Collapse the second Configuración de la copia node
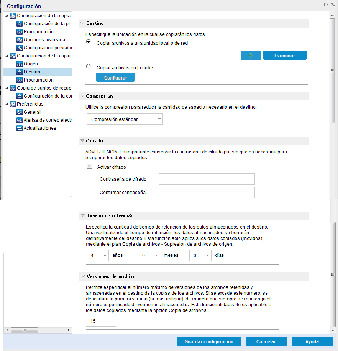This screenshot has width=338, height=351. click(x=7, y=56)
